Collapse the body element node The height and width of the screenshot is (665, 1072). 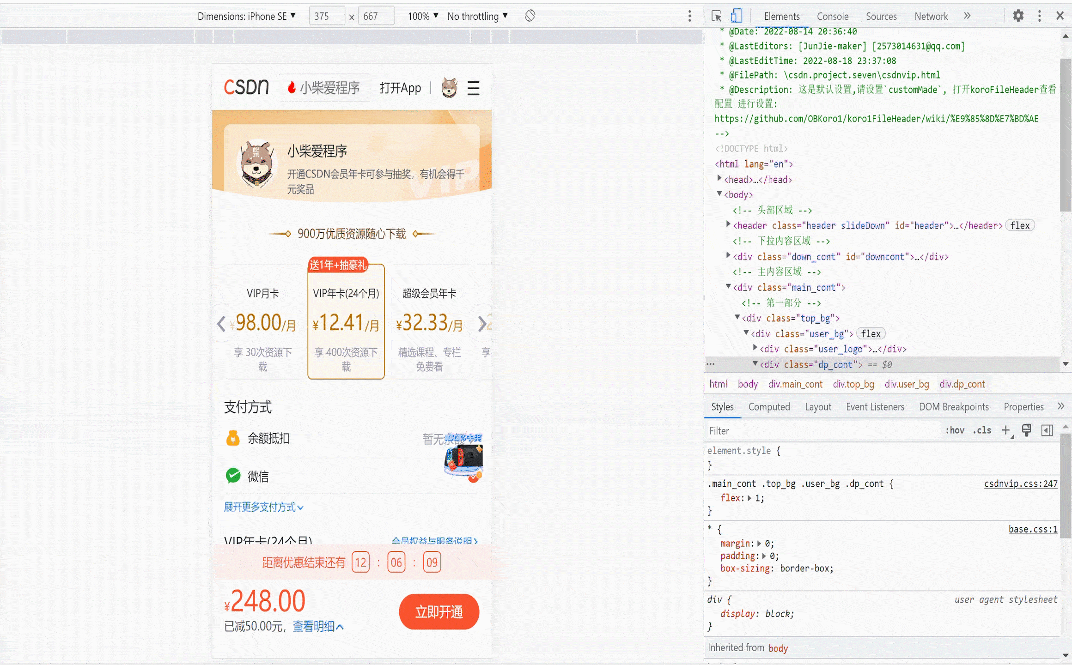click(719, 194)
